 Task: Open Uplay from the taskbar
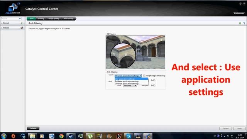coord(52,136)
